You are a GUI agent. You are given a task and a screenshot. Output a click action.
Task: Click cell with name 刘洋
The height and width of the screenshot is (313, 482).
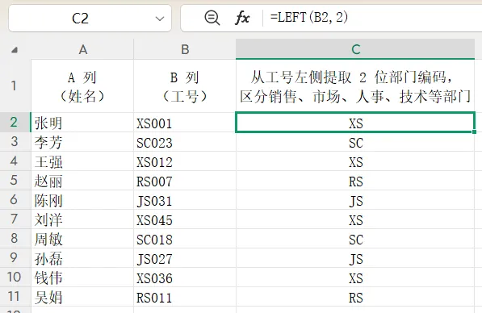82,219
